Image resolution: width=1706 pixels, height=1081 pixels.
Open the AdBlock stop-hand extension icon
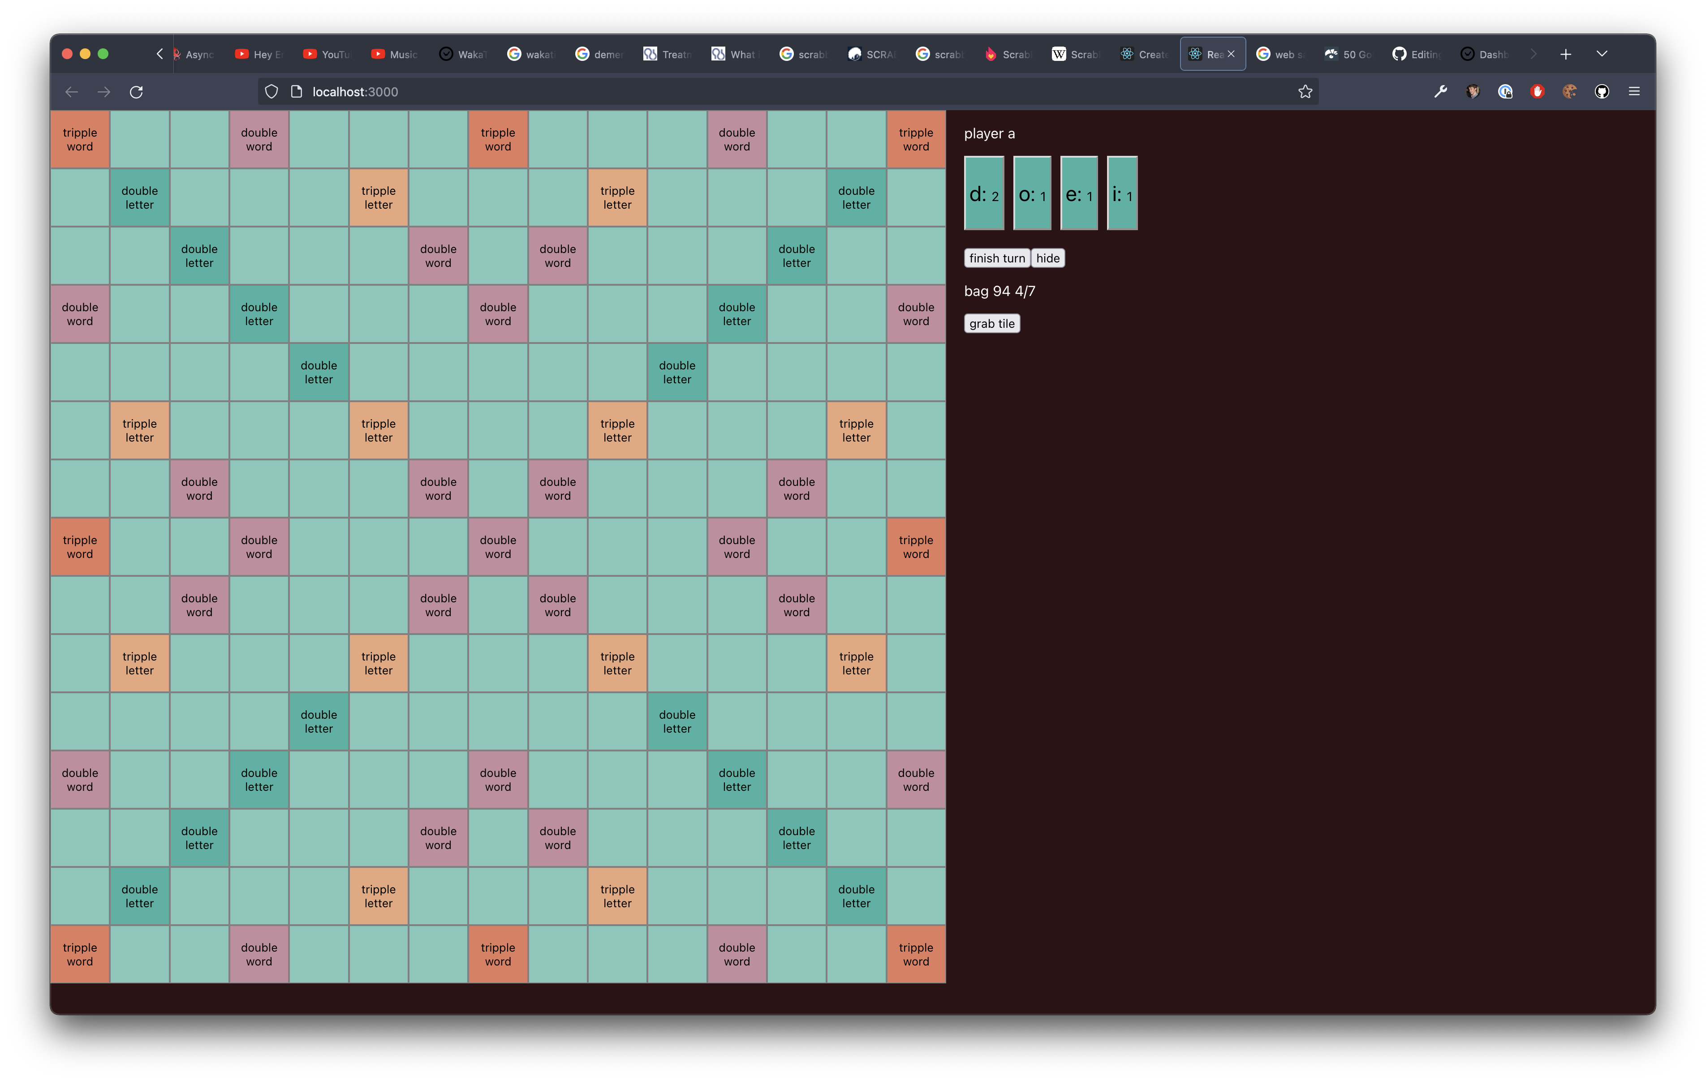pyautogui.click(x=1538, y=91)
